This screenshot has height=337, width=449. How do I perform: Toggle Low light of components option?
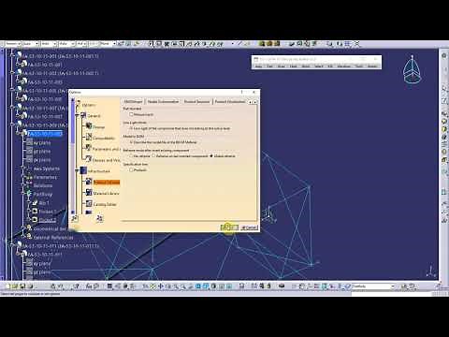click(x=131, y=128)
